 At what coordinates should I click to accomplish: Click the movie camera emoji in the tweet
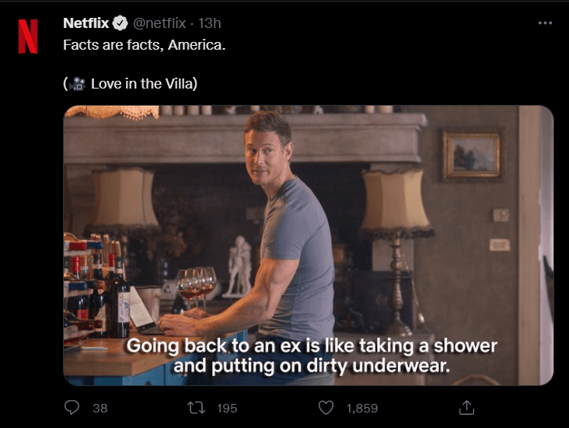tap(77, 84)
